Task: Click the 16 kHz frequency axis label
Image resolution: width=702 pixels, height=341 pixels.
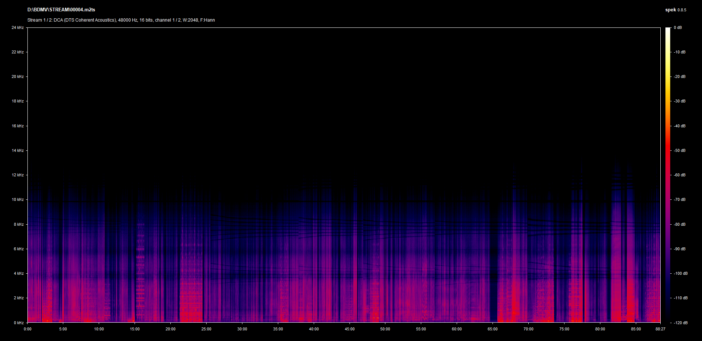Action: click(x=18, y=126)
